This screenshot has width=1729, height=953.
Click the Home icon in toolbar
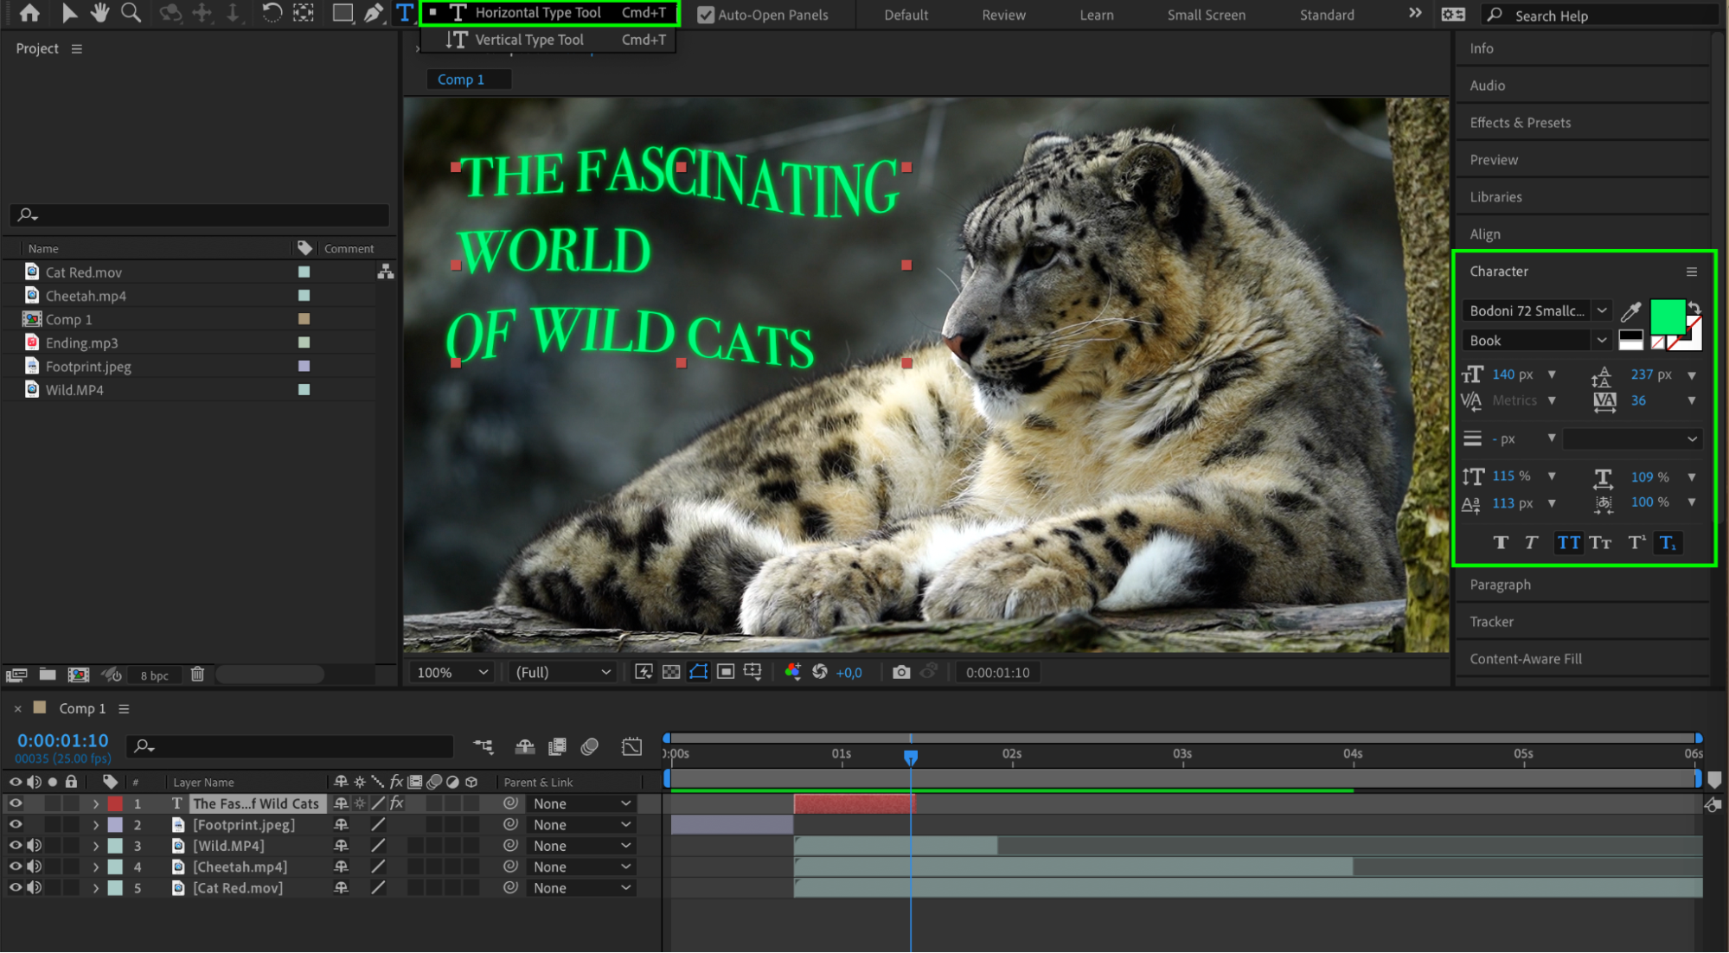pos(29,13)
